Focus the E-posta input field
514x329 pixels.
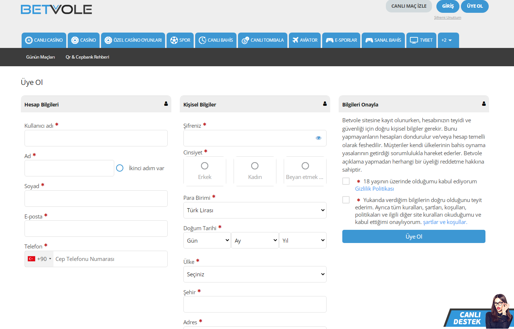point(96,228)
